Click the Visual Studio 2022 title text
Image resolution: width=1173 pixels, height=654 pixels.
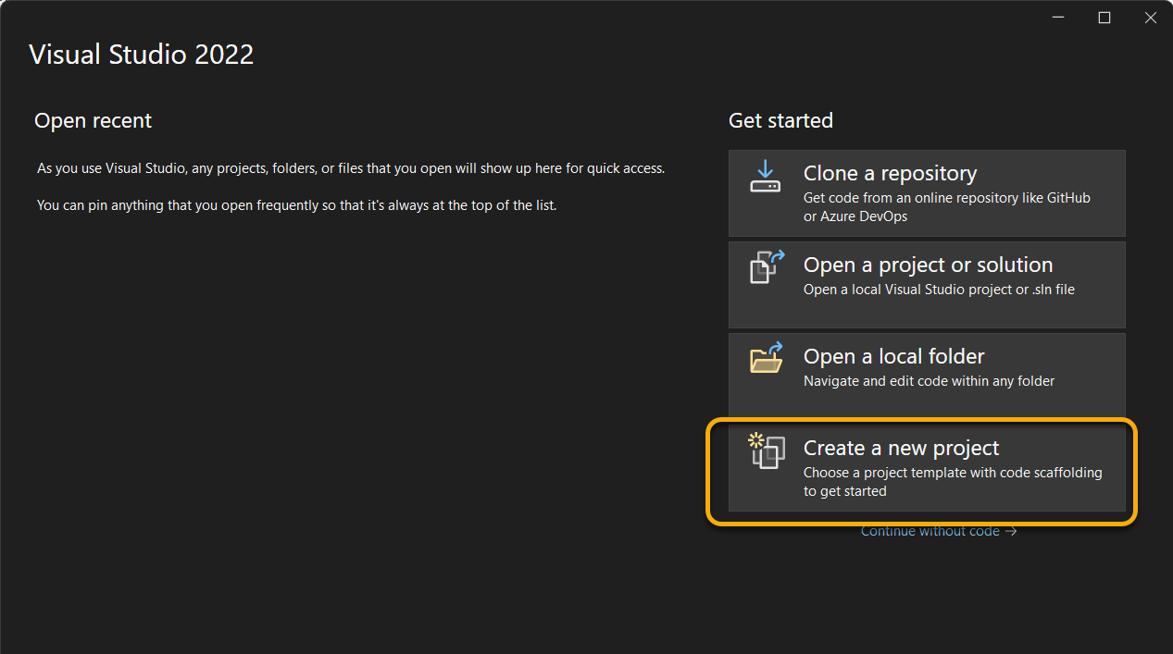142,54
